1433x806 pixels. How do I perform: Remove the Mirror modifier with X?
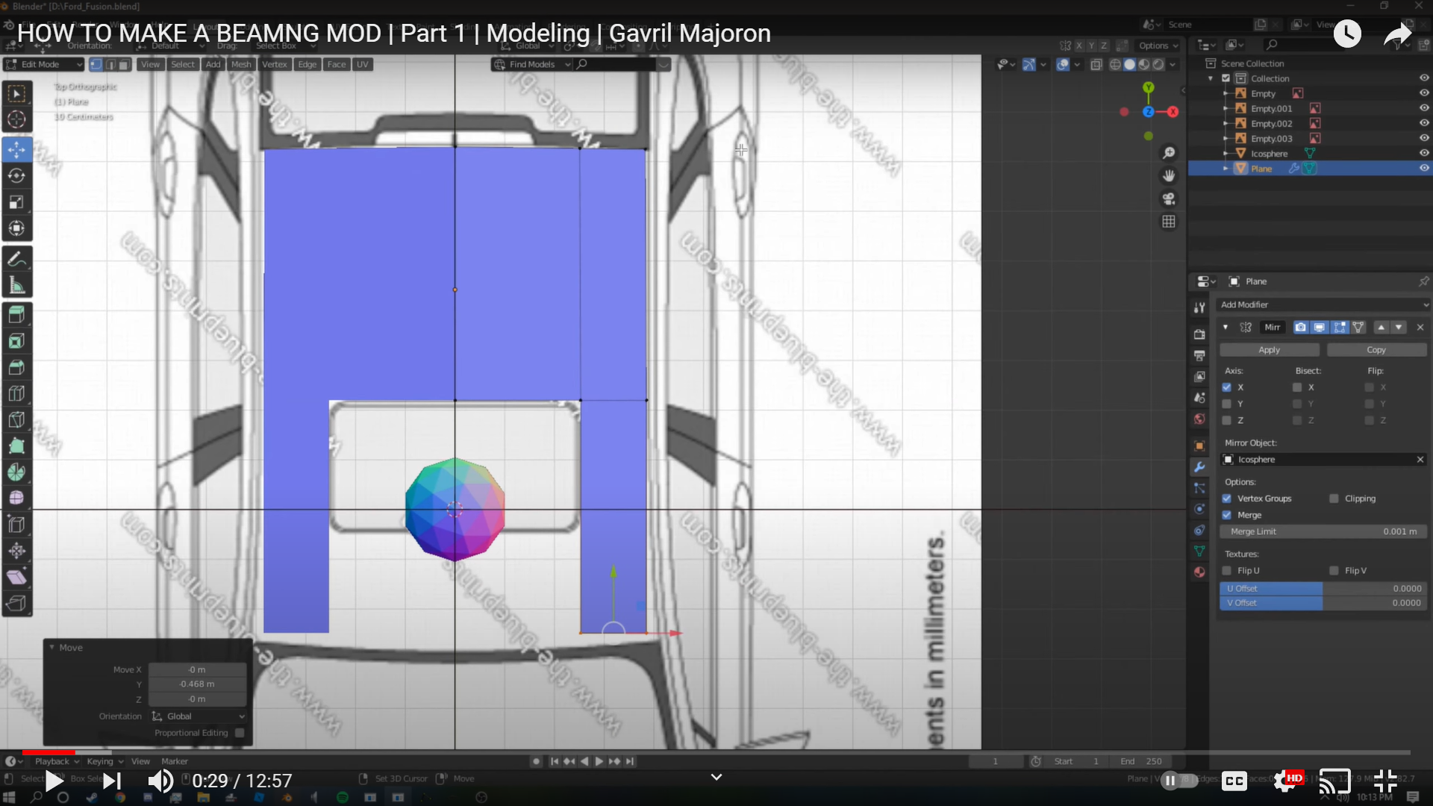point(1420,328)
